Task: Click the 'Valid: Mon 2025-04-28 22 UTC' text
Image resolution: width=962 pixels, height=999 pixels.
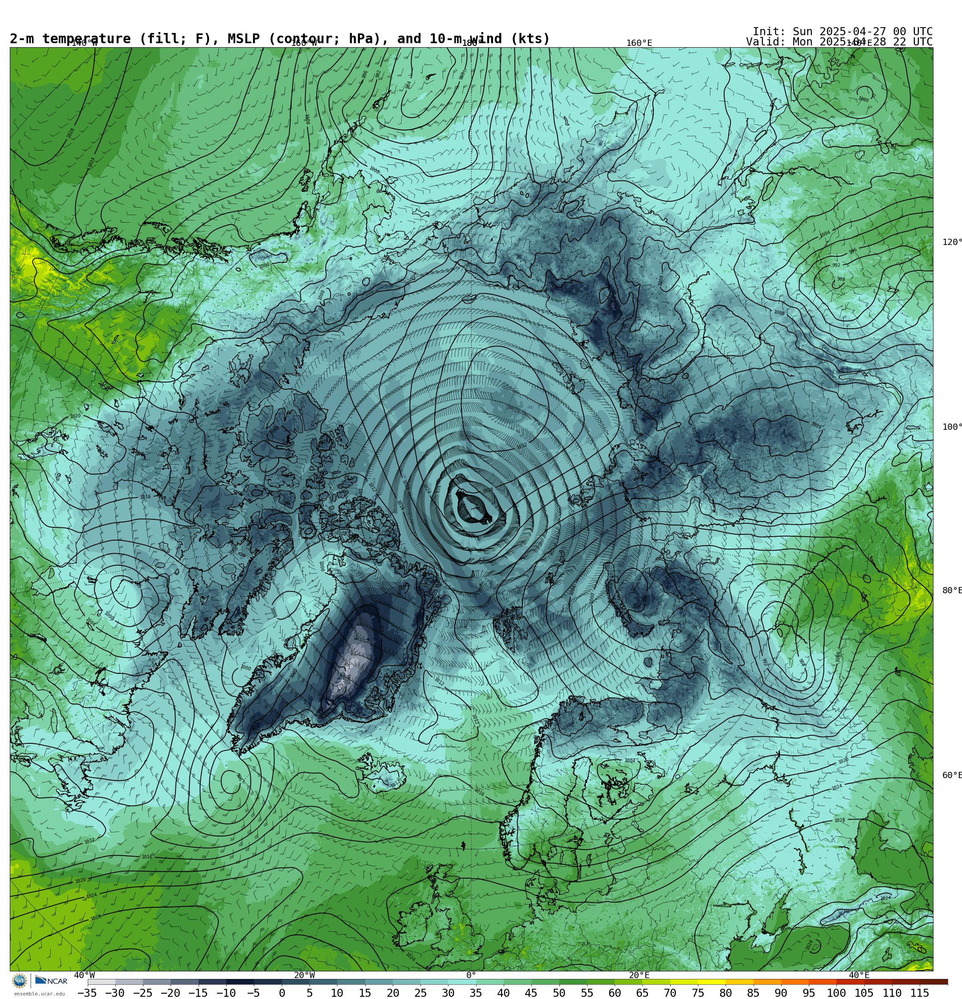Action: [x=839, y=42]
